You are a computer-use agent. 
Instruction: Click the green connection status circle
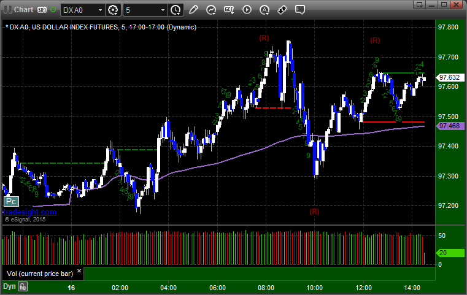click(53, 10)
